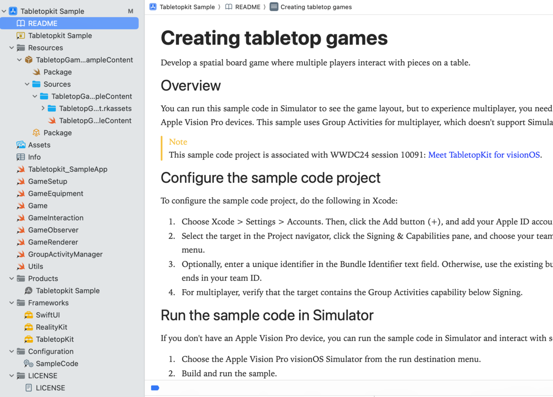Viewport: 553px width, 397px height.
Task: Collapse the TabletopGam...ampleContent package
Action: coord(19,60)
